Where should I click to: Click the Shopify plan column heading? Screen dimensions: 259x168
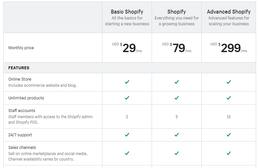(x=177, y=12)
